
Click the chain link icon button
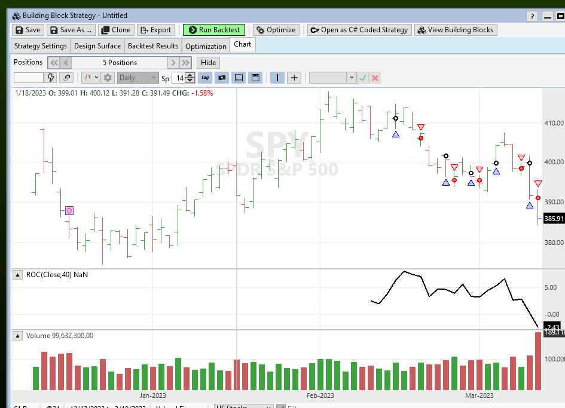(66, 78)
